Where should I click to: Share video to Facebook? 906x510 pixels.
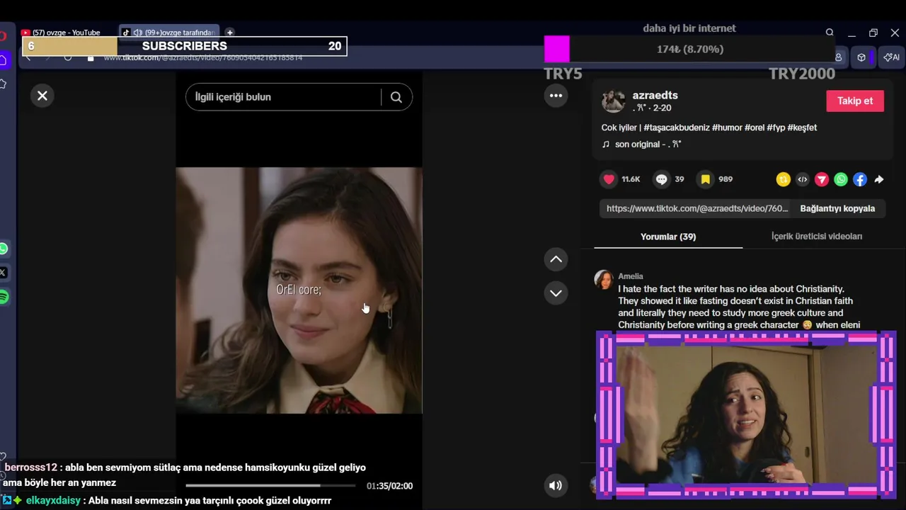pyautogui.click(x=859, y=179)
